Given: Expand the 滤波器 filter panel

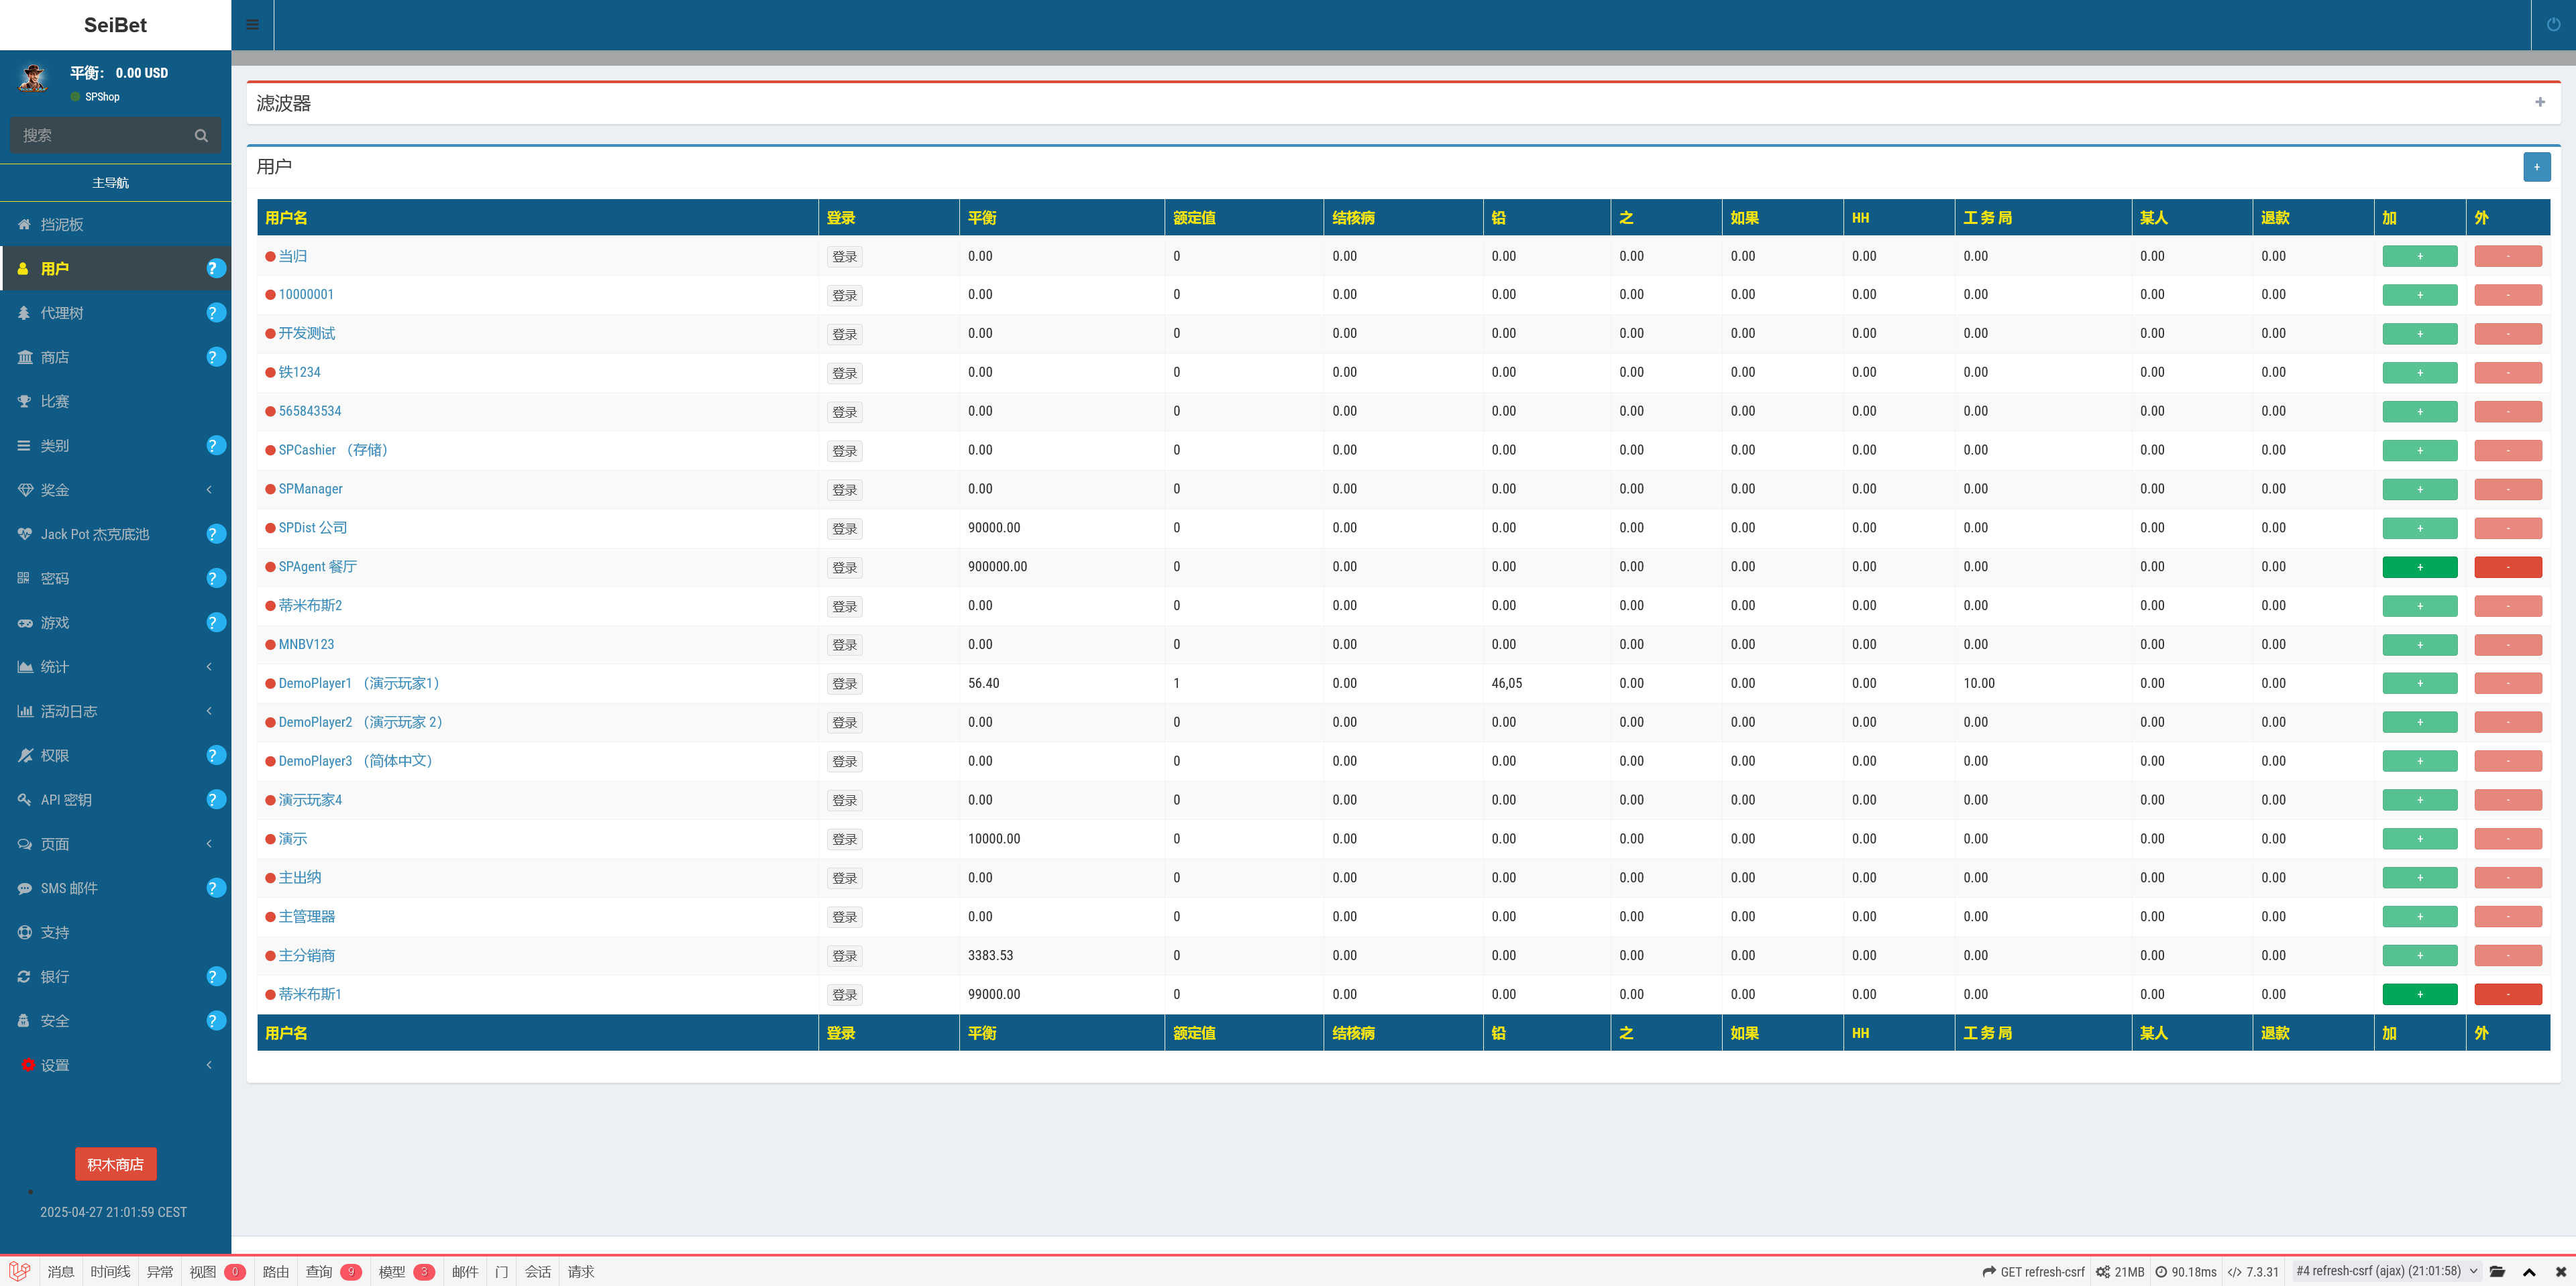Looking at the screenshot, I should (x=2539, y=102).
